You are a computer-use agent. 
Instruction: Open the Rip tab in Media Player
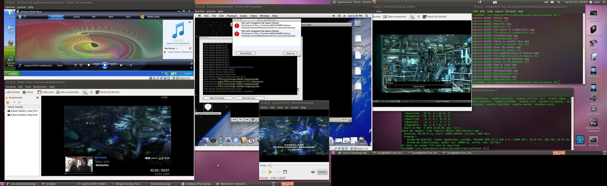[x=94, y=17]
